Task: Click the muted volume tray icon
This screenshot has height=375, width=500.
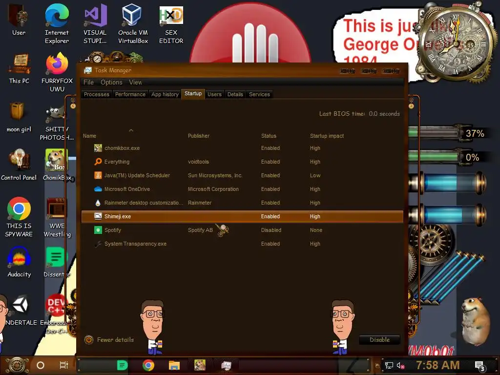Action: coord(400,365)
